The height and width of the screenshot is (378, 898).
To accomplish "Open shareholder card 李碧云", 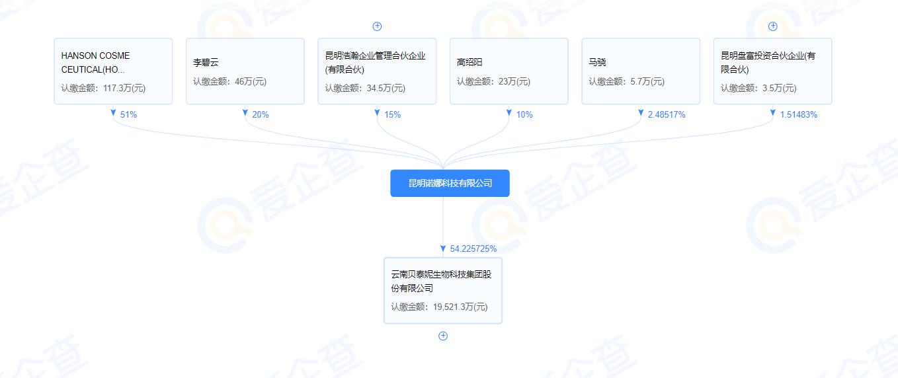I will [x=245, y=71].
